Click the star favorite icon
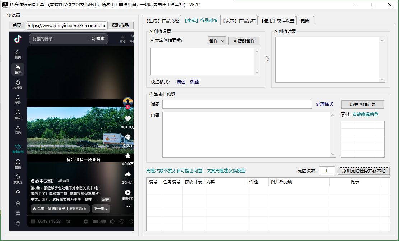The image size is (399, 241). coord(127,156)
